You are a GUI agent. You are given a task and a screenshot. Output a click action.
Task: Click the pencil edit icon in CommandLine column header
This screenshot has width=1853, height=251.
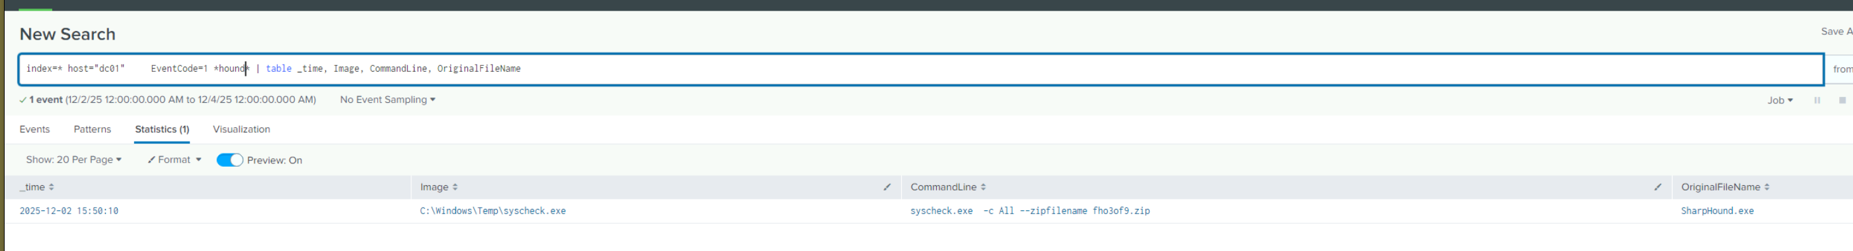coord(1657,187)
